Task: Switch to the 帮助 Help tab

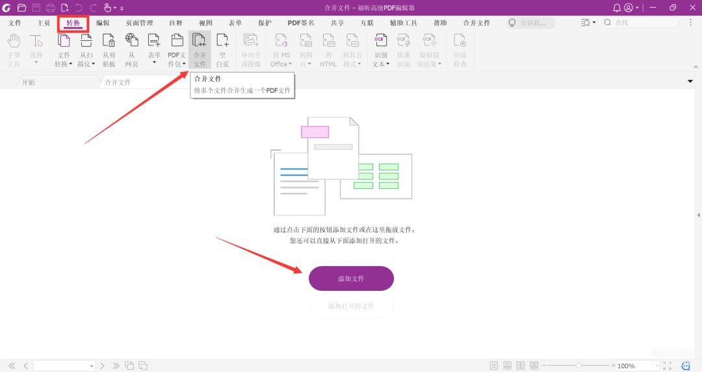Action: pyautogui.click(x=440, y=23)
